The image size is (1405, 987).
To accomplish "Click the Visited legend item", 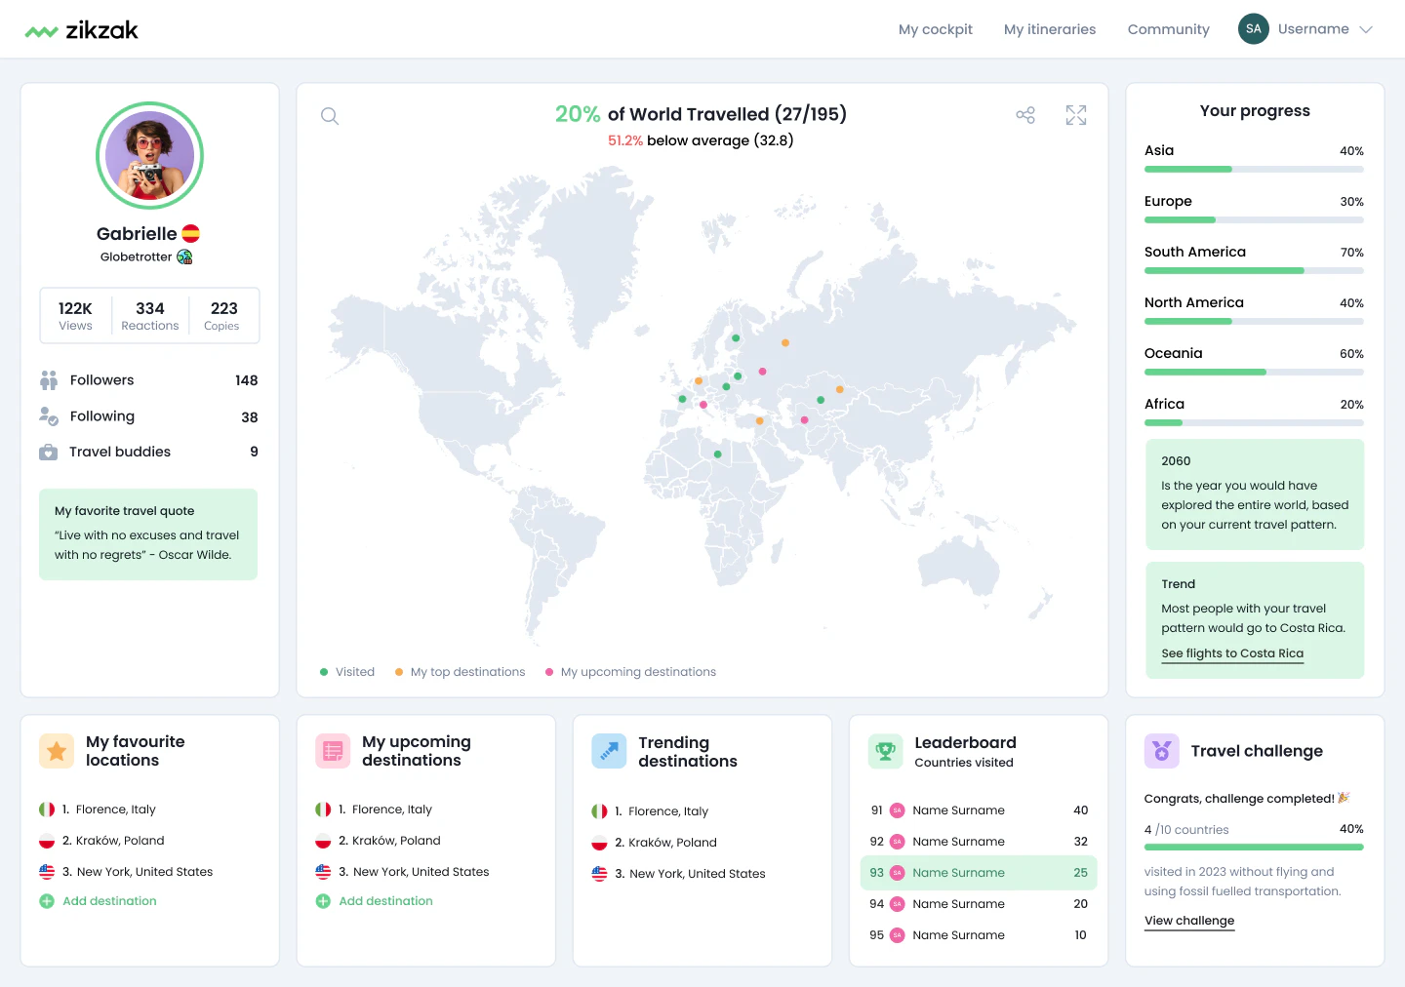I will click(347, 672).
